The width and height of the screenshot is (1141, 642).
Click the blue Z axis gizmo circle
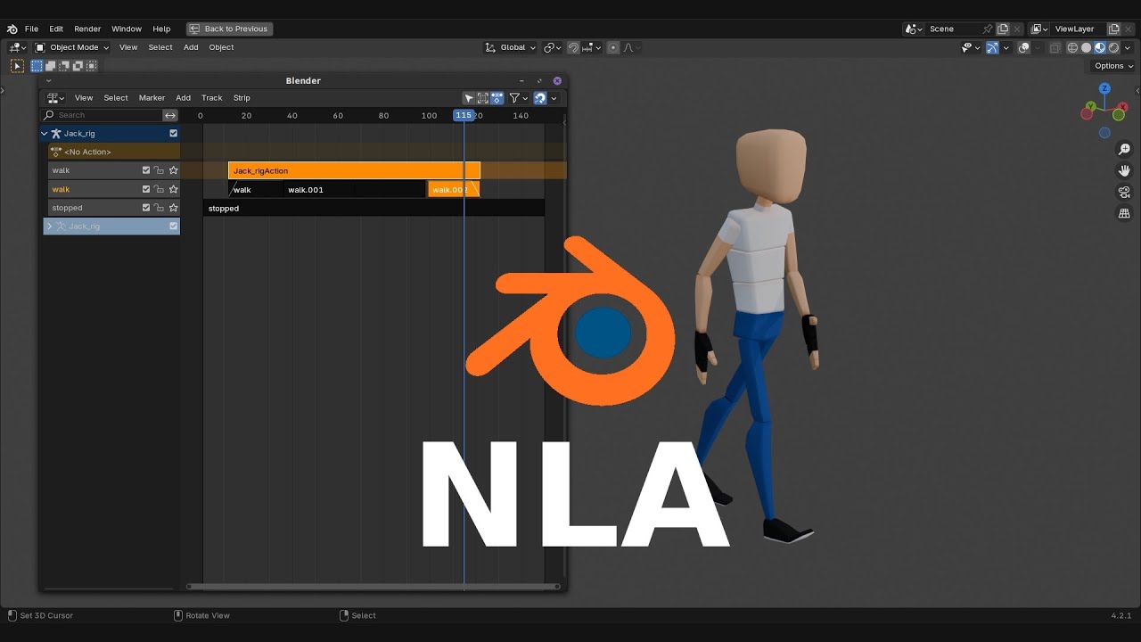[x=1104, y=89]
